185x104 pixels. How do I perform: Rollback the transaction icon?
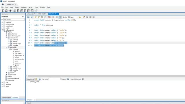[x=57, y=17]
